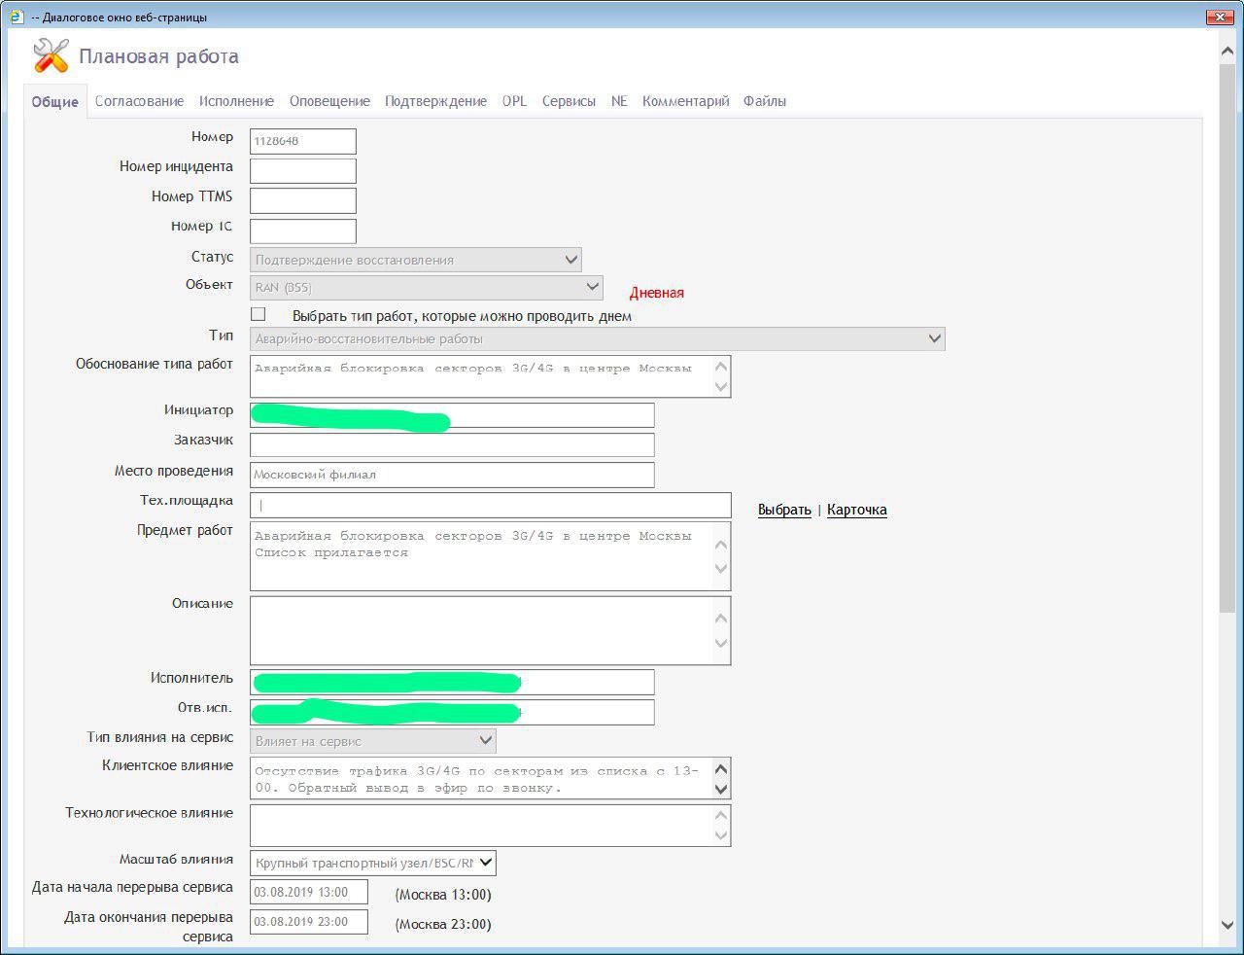Click the Номер инцидента input field
The height and width of the screenshot is (955, 1244).
[x=303, y=171]
